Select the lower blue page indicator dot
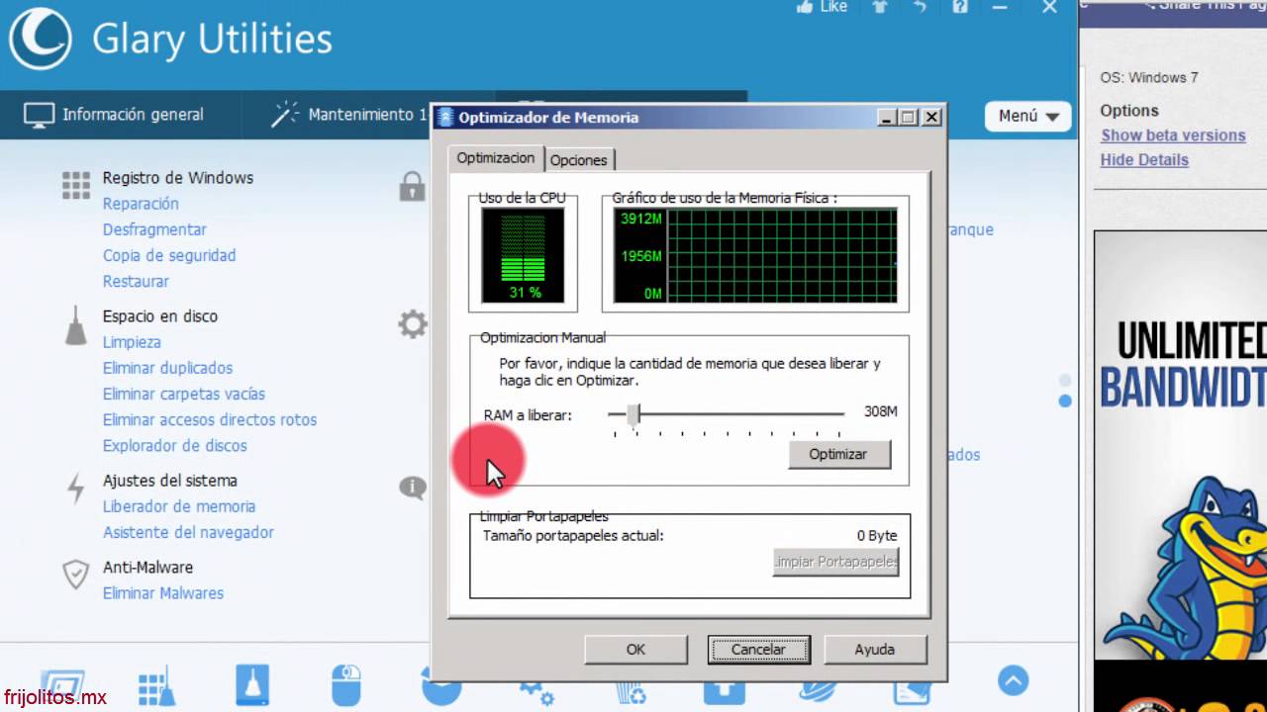 (1065, 401)
